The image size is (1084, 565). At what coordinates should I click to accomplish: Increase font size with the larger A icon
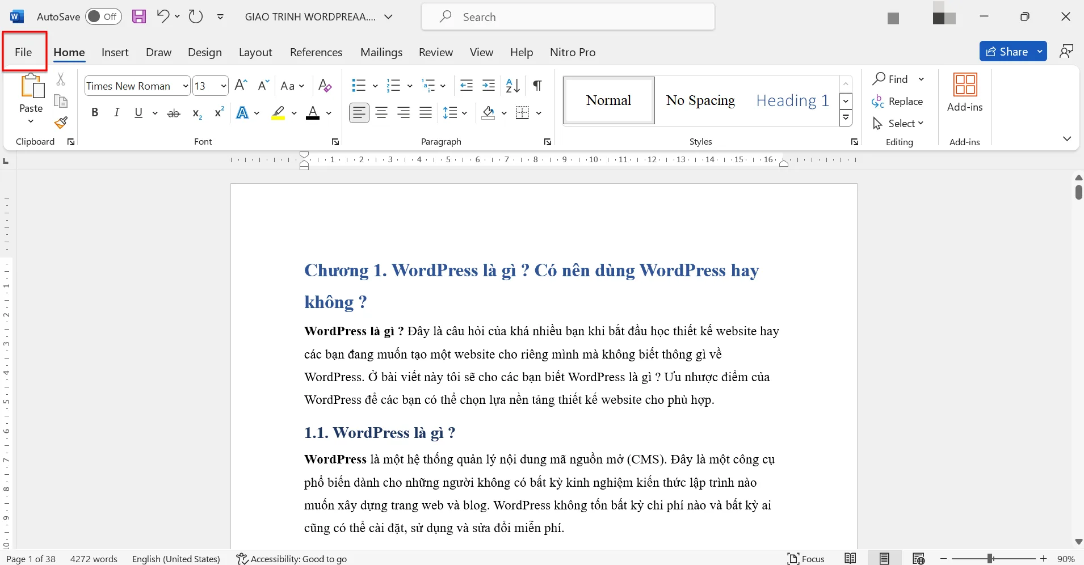[241, 86]
